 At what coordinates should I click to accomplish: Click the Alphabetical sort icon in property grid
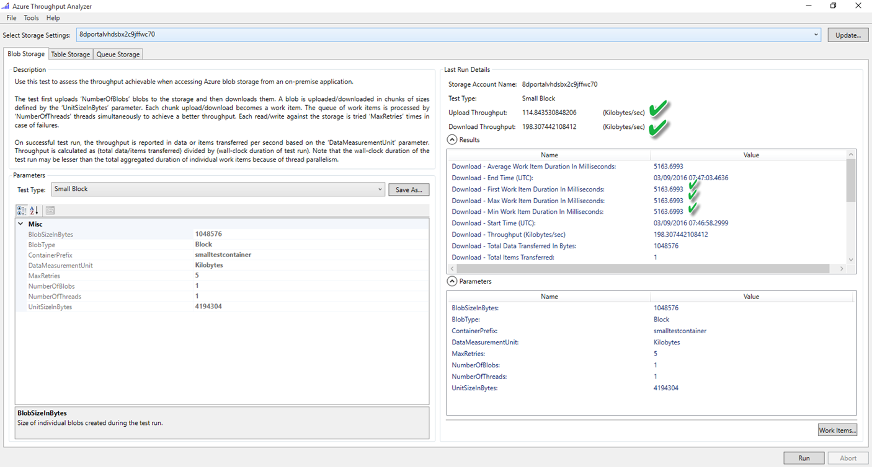coord(34,211)
